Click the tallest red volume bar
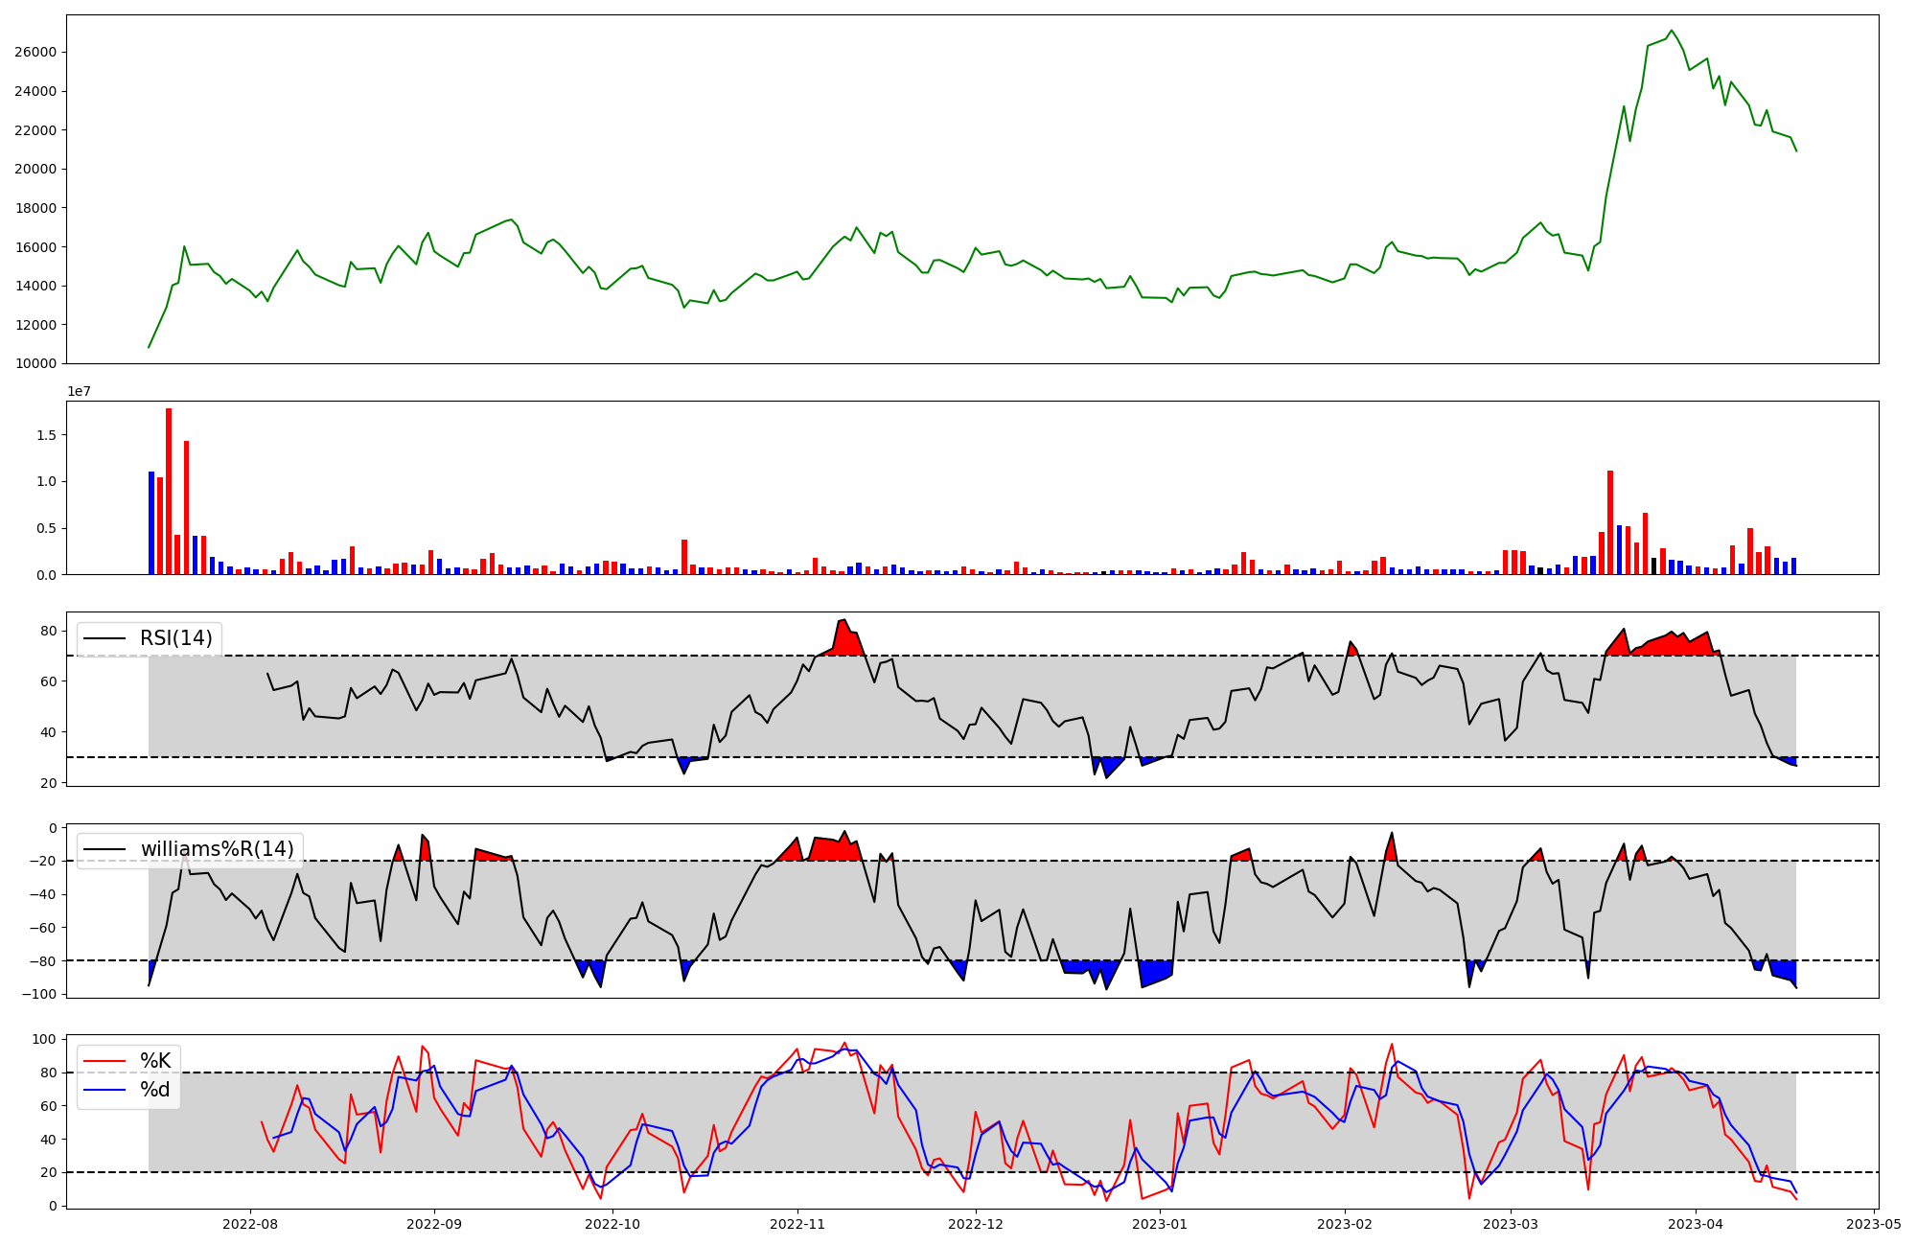Image resolution: width=1917 pixels, height=1246 pixels. point(169,492)
